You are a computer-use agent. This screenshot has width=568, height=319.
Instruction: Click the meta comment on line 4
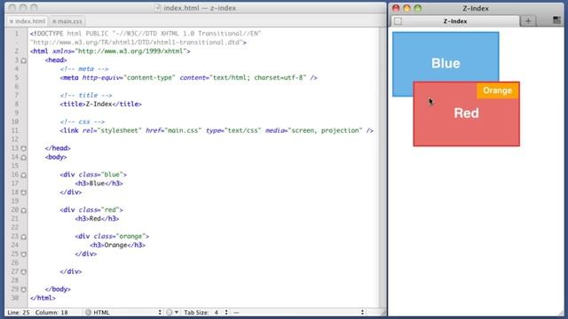(84, 69)
